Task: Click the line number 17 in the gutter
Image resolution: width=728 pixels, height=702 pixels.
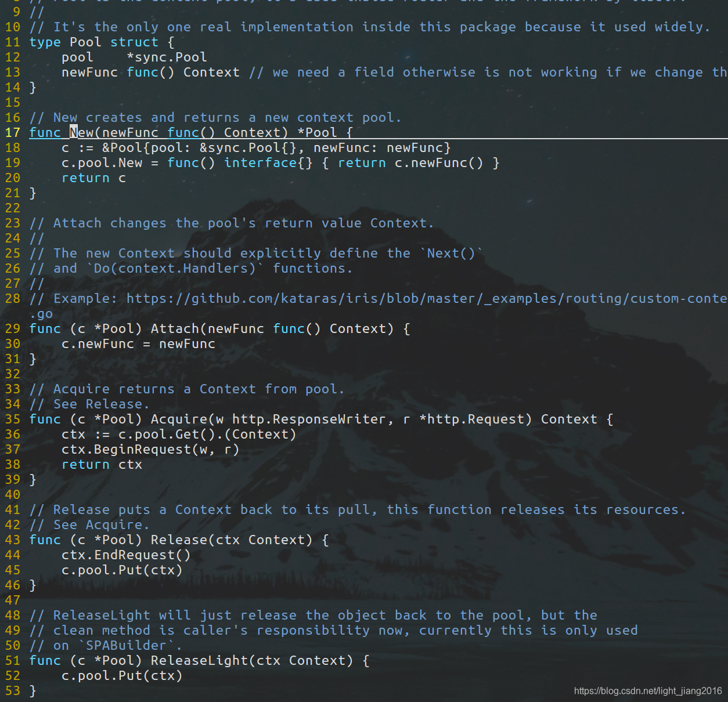Action: point(13,132)
